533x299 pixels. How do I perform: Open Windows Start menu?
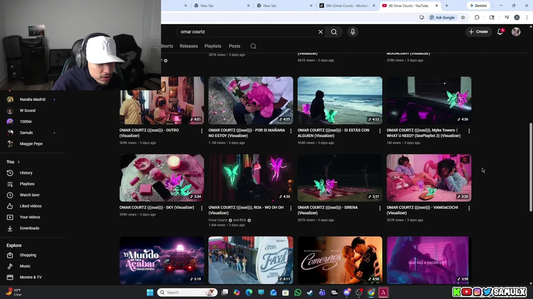tap(150, 292)
